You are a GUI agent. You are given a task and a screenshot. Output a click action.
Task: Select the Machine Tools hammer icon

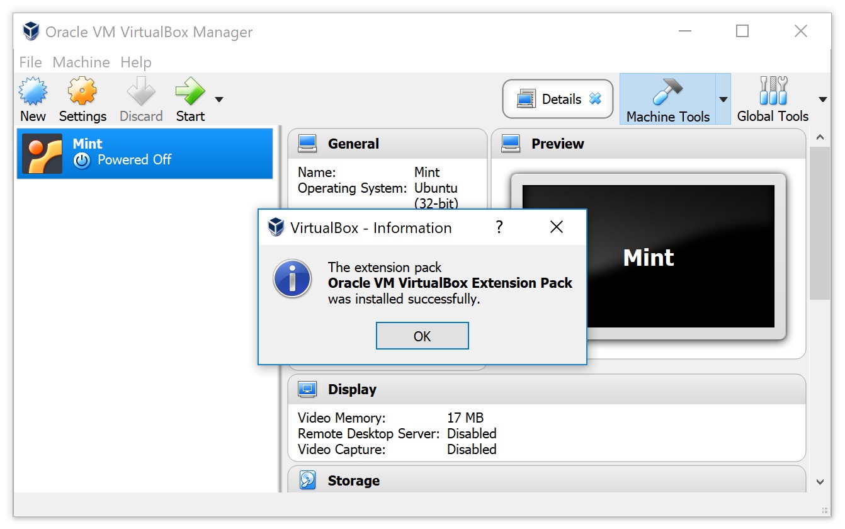[x=667, y=92]
